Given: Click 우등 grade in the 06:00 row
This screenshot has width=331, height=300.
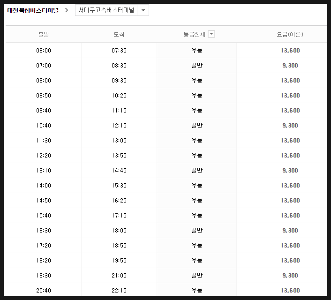Looking at the screenshot, I should coord(197,50).
